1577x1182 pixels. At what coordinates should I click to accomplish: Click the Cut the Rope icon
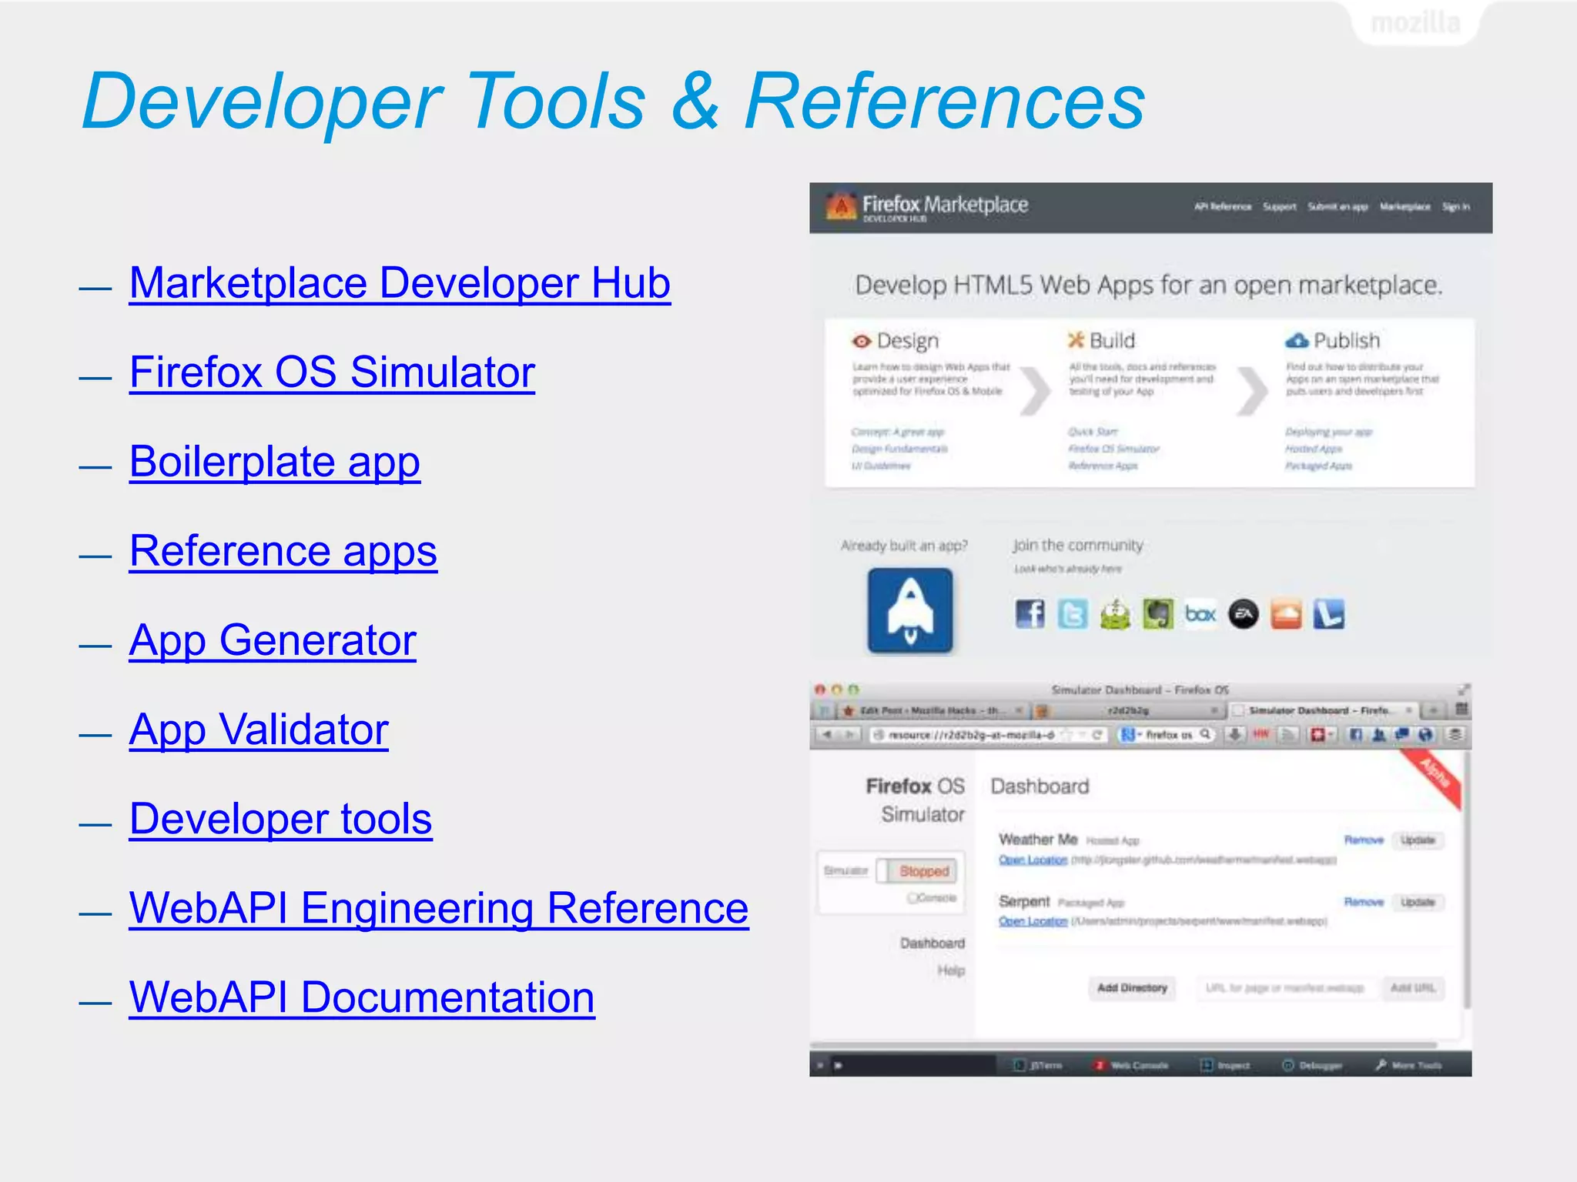pyautogui.click(x=1115, y=614)
